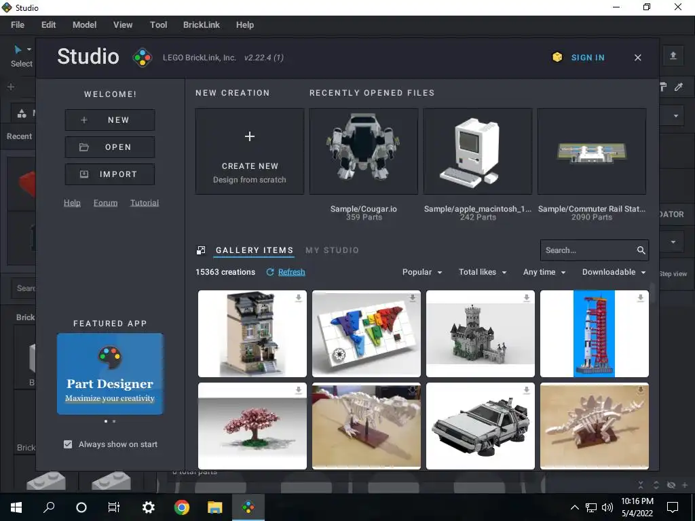Open the Tool menu

pos(159,25)
